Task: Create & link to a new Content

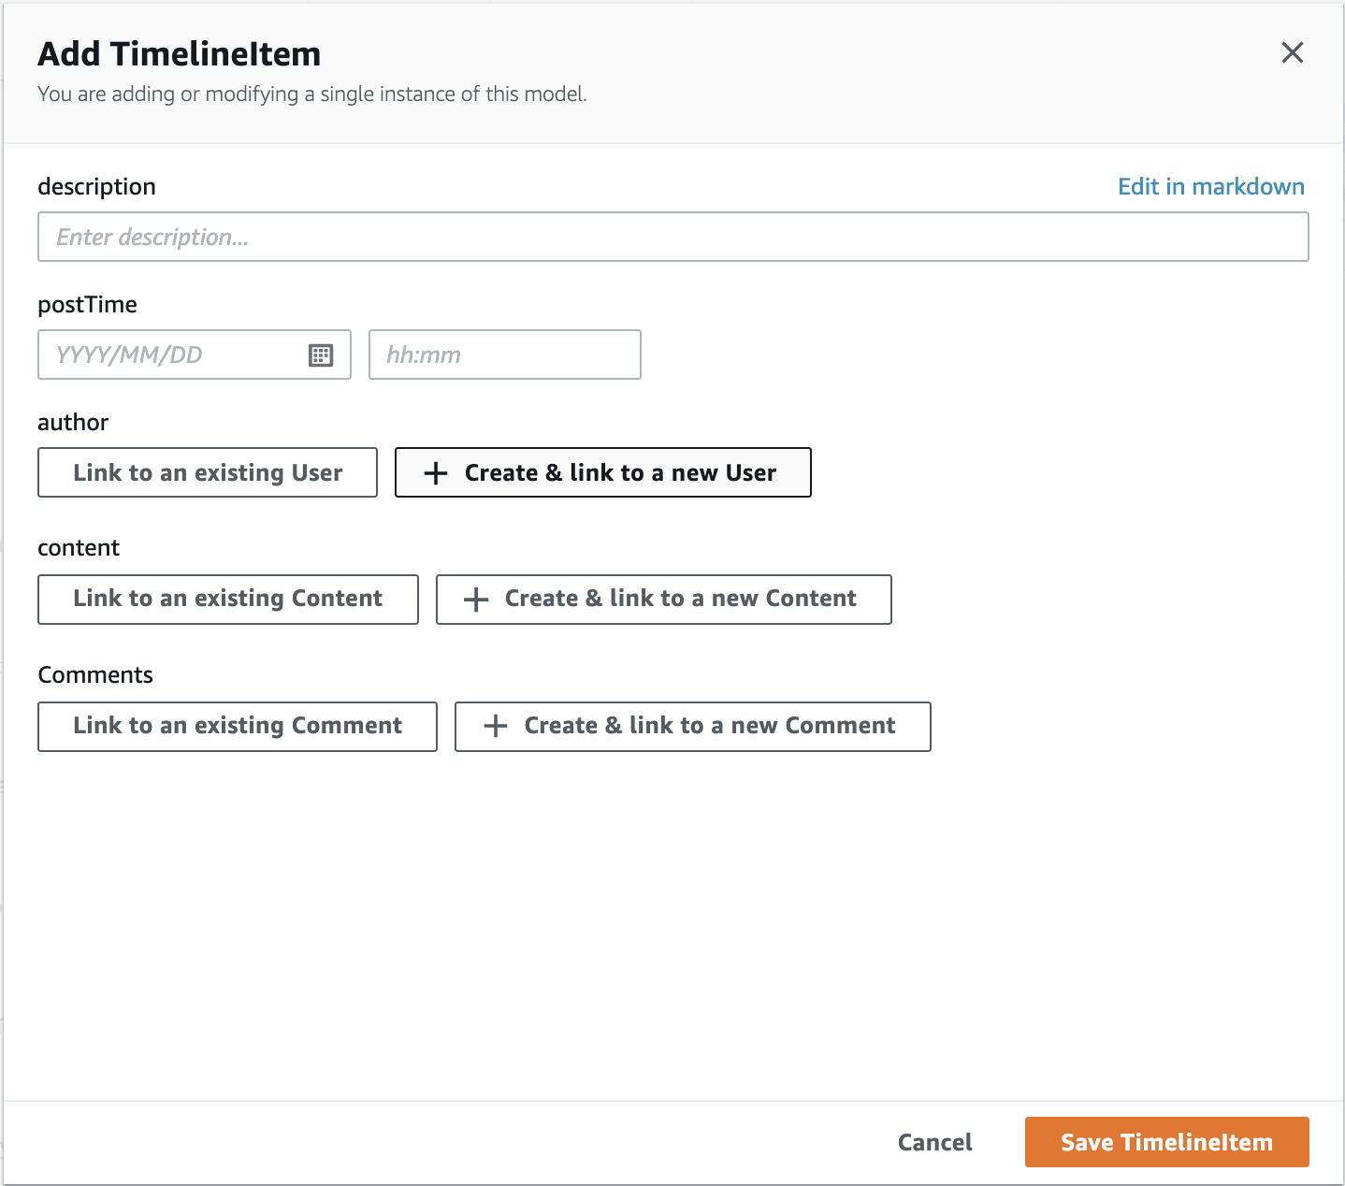Action: (663, 599)
